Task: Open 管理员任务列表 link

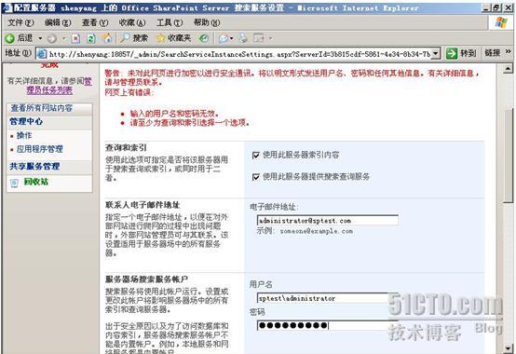Action: pyautogui.click(x=49, y=90)
